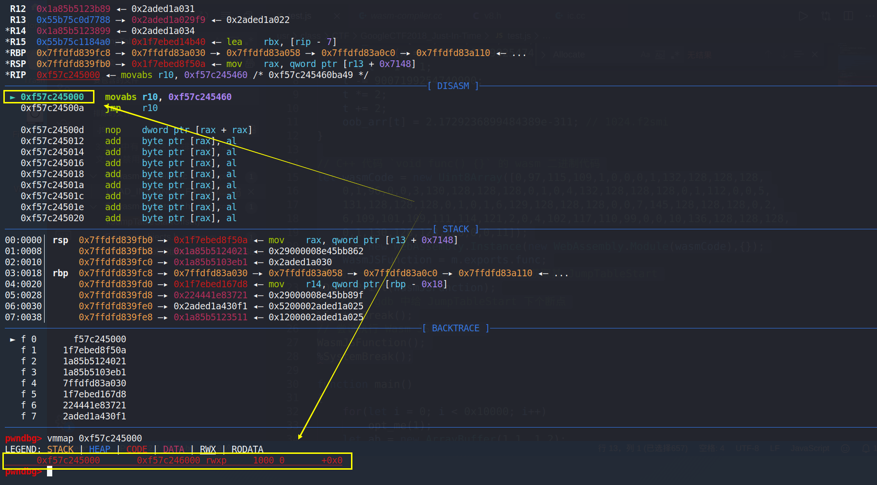The image size is (877, 485).
Task: Click the current instruction arrow at 0xf57c245000
Action: [12, 97]
